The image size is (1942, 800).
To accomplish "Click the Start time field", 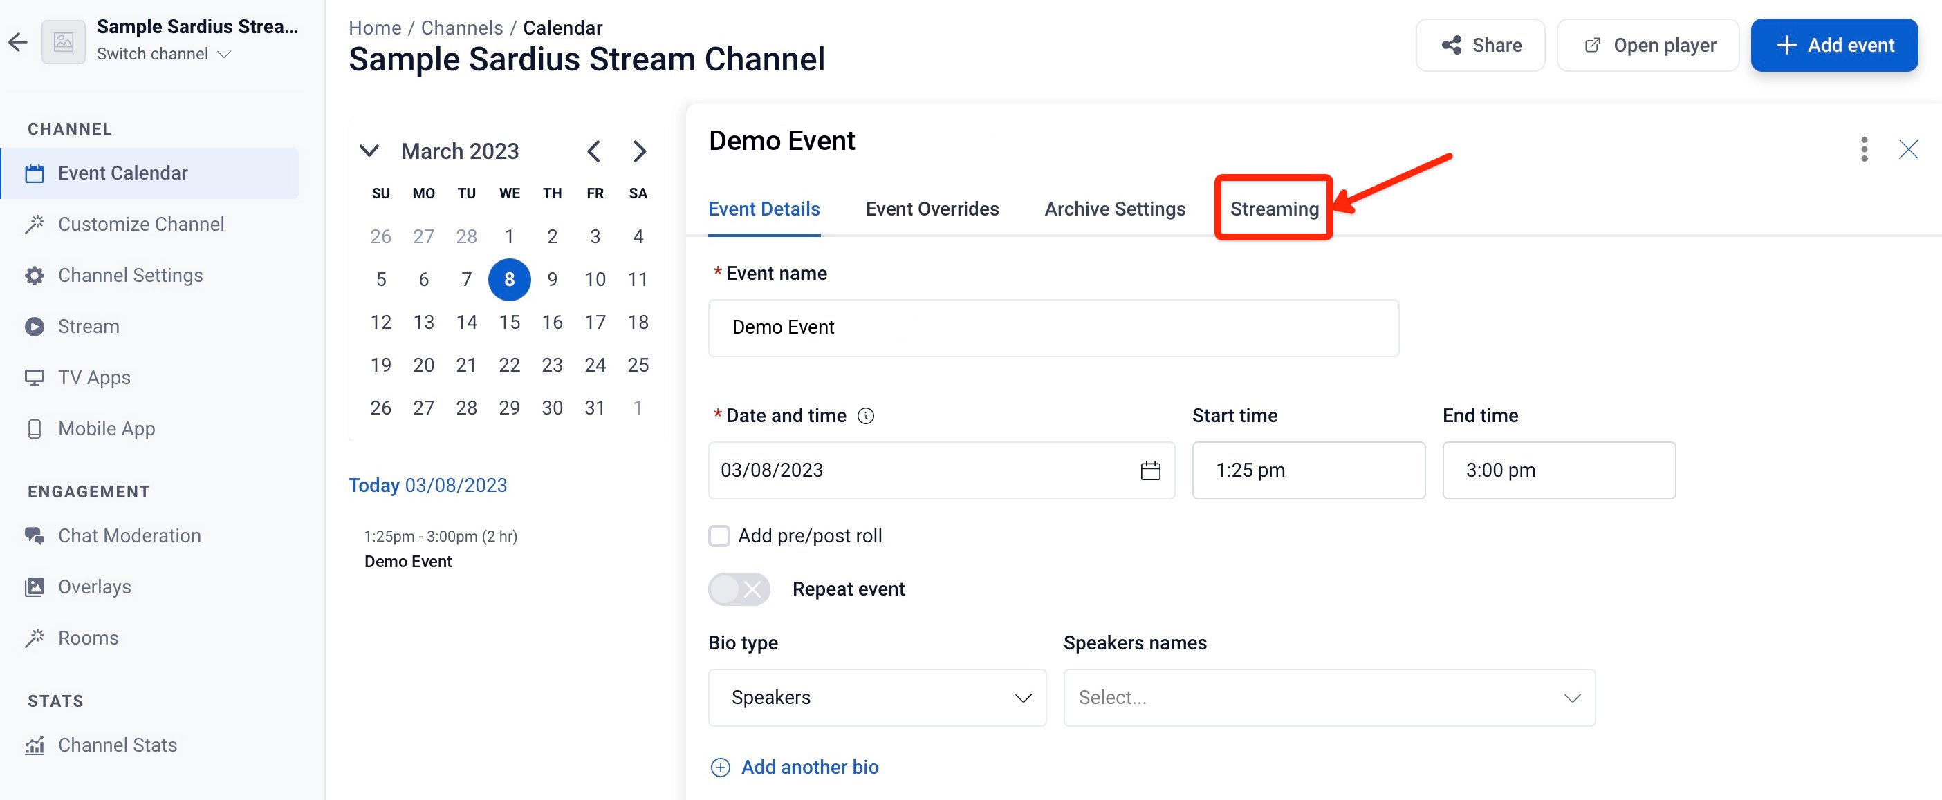I will pyautogui.click(x=1308, y=470).
